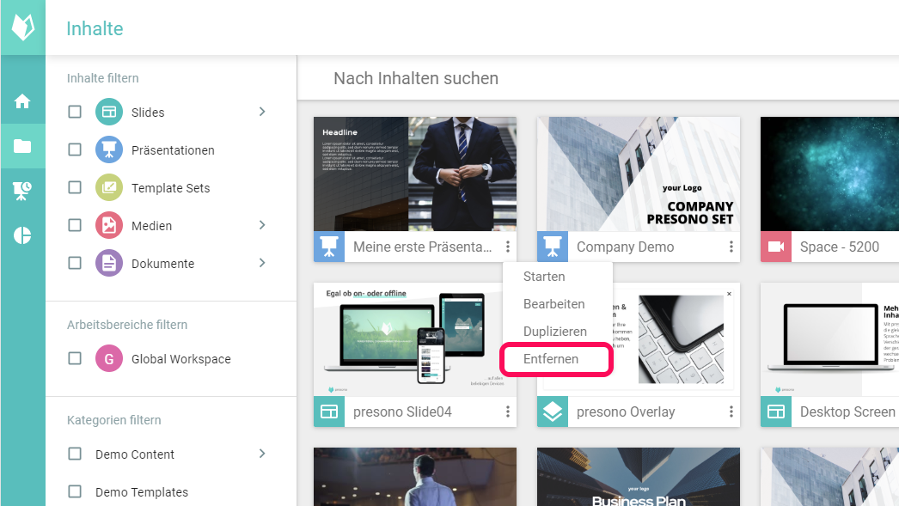899x506 pixels.
Task: Open three-dot menu of presono Overlay card
Action: tap(731, 412)
